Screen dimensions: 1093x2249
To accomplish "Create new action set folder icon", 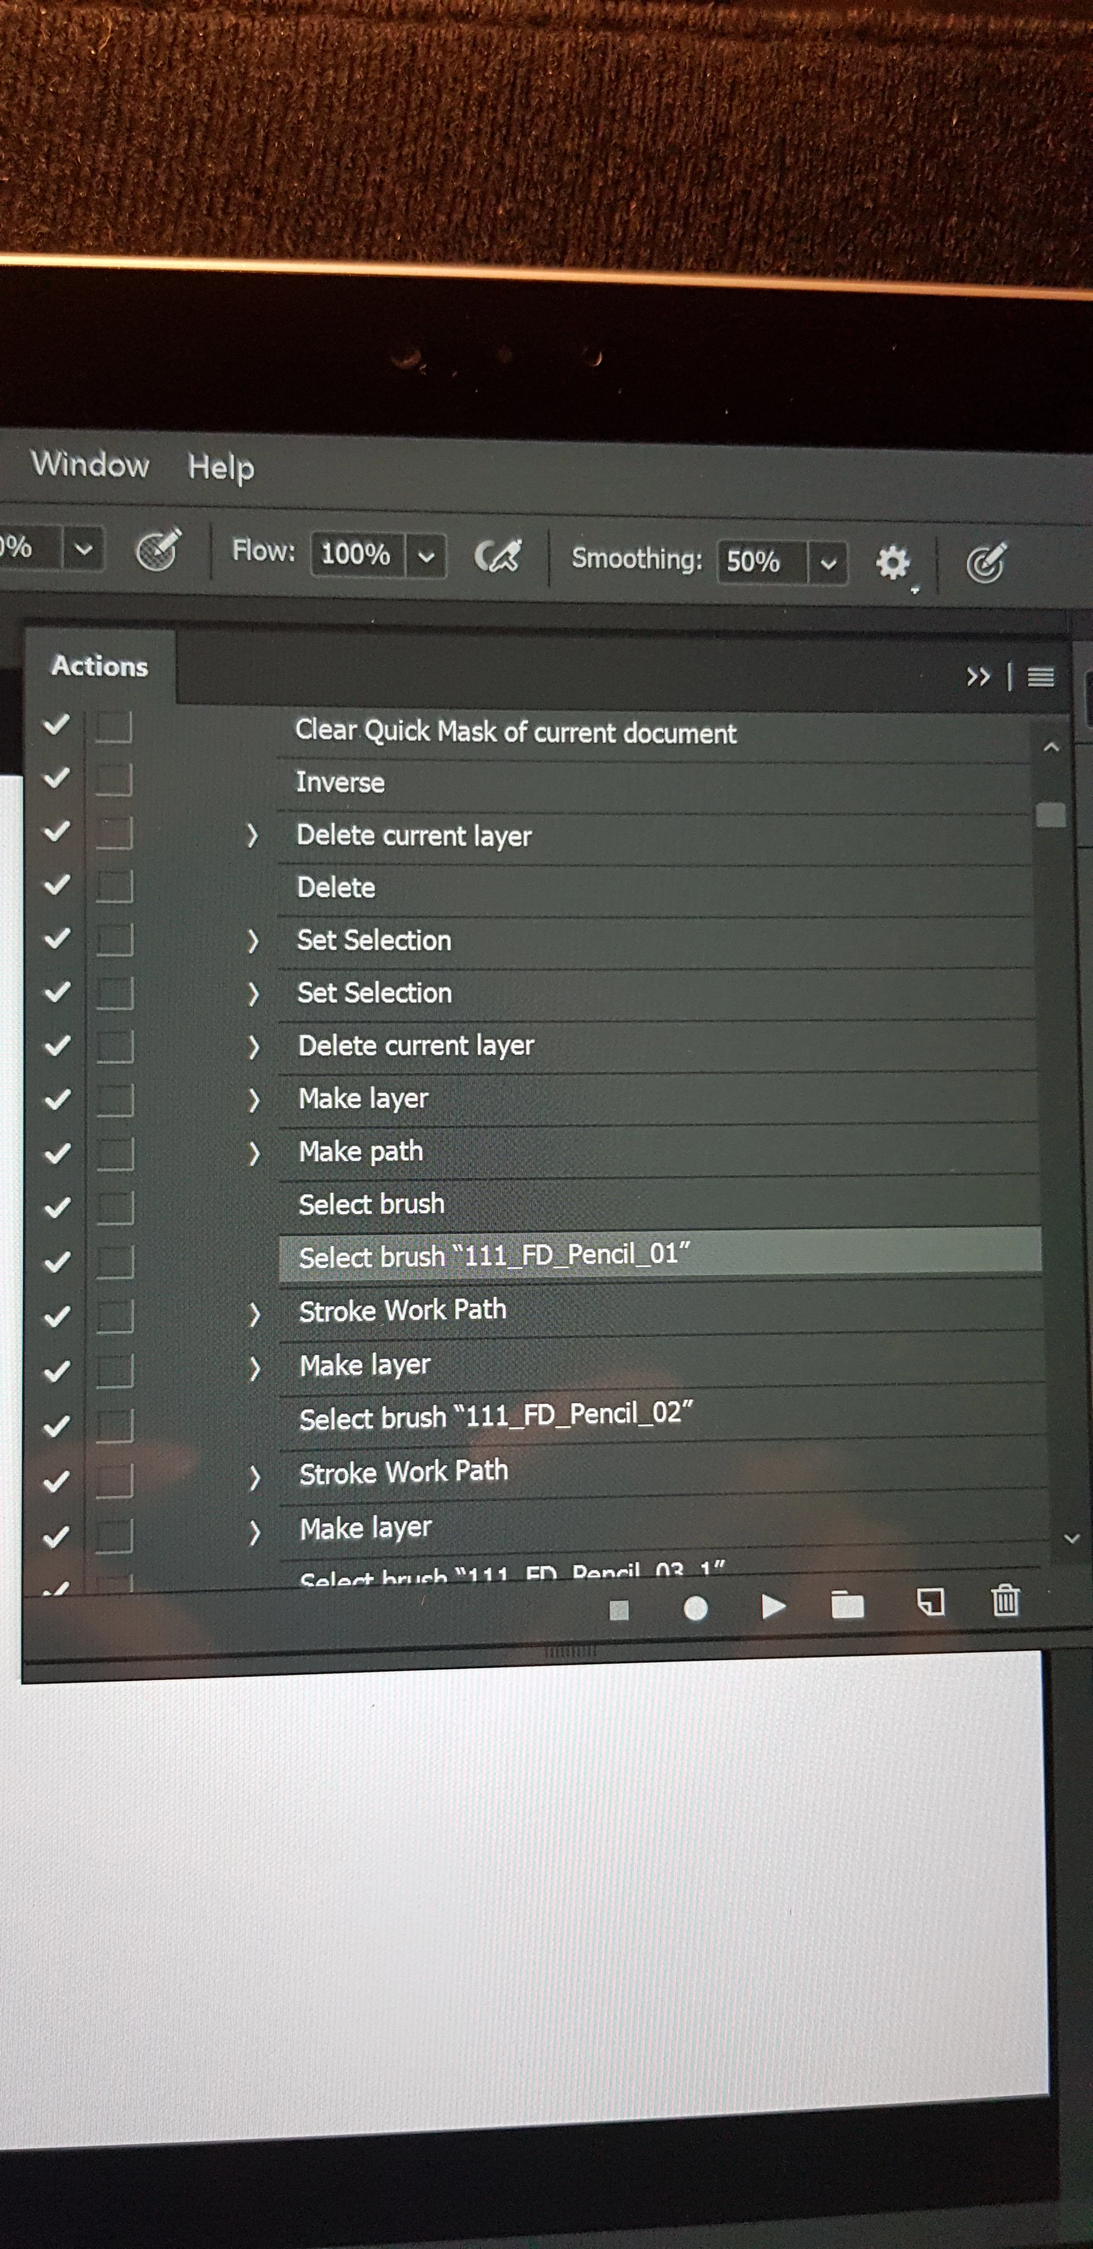I will (x=847, y=1605).
